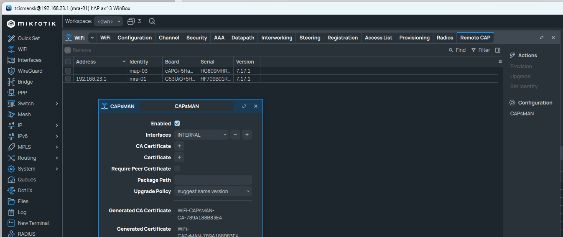Open Bridge in sidebar

coord(25,82)
